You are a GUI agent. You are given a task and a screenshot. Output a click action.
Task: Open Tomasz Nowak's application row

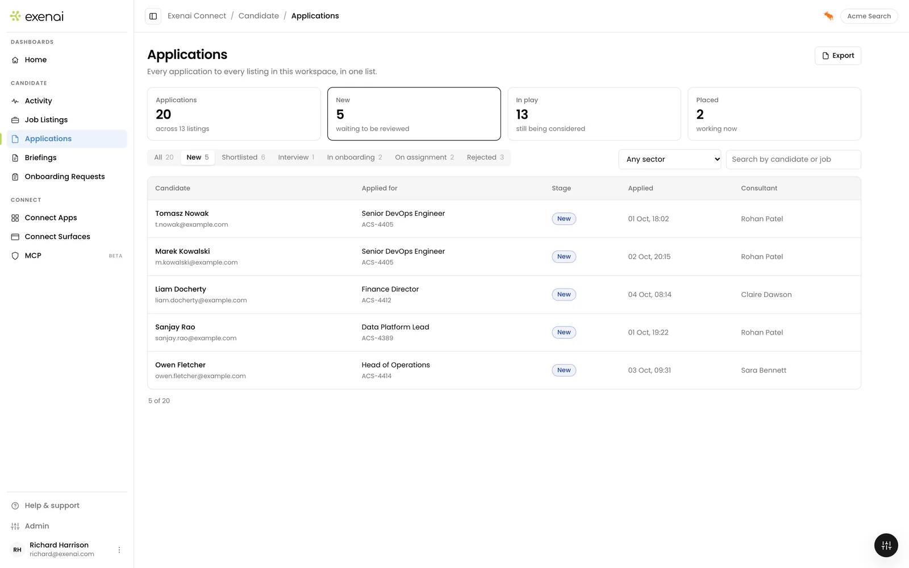coord(504,219)
